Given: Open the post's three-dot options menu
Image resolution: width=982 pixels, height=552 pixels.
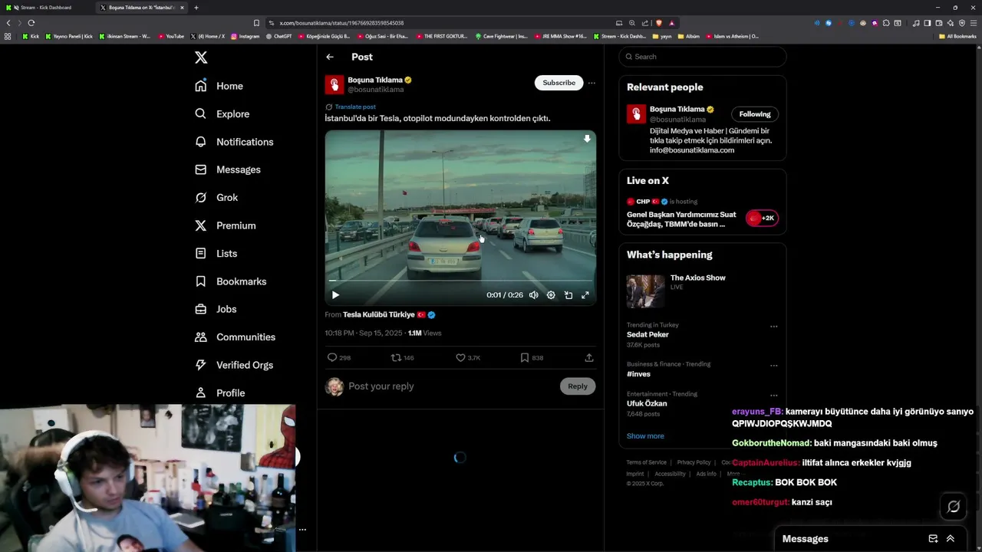Looking at the screenshot, I should click(x=592, y=83).
